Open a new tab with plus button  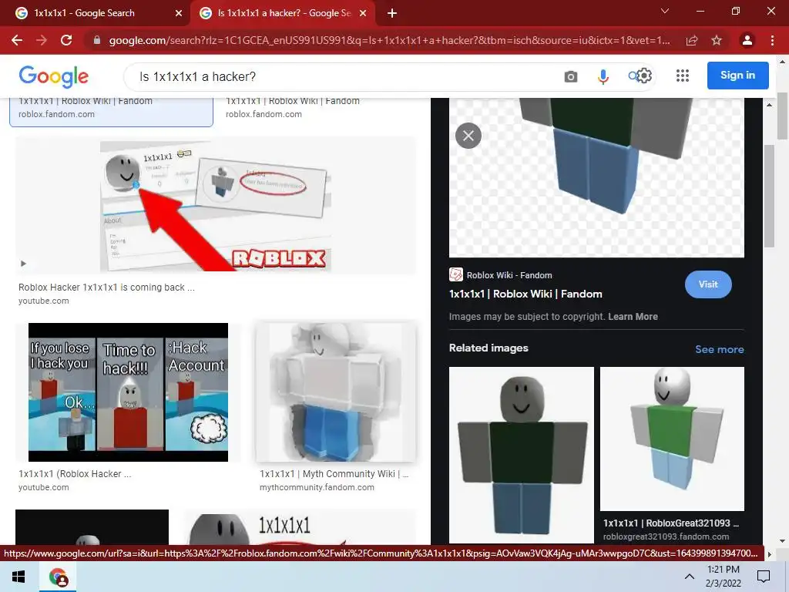pos(392,13)
